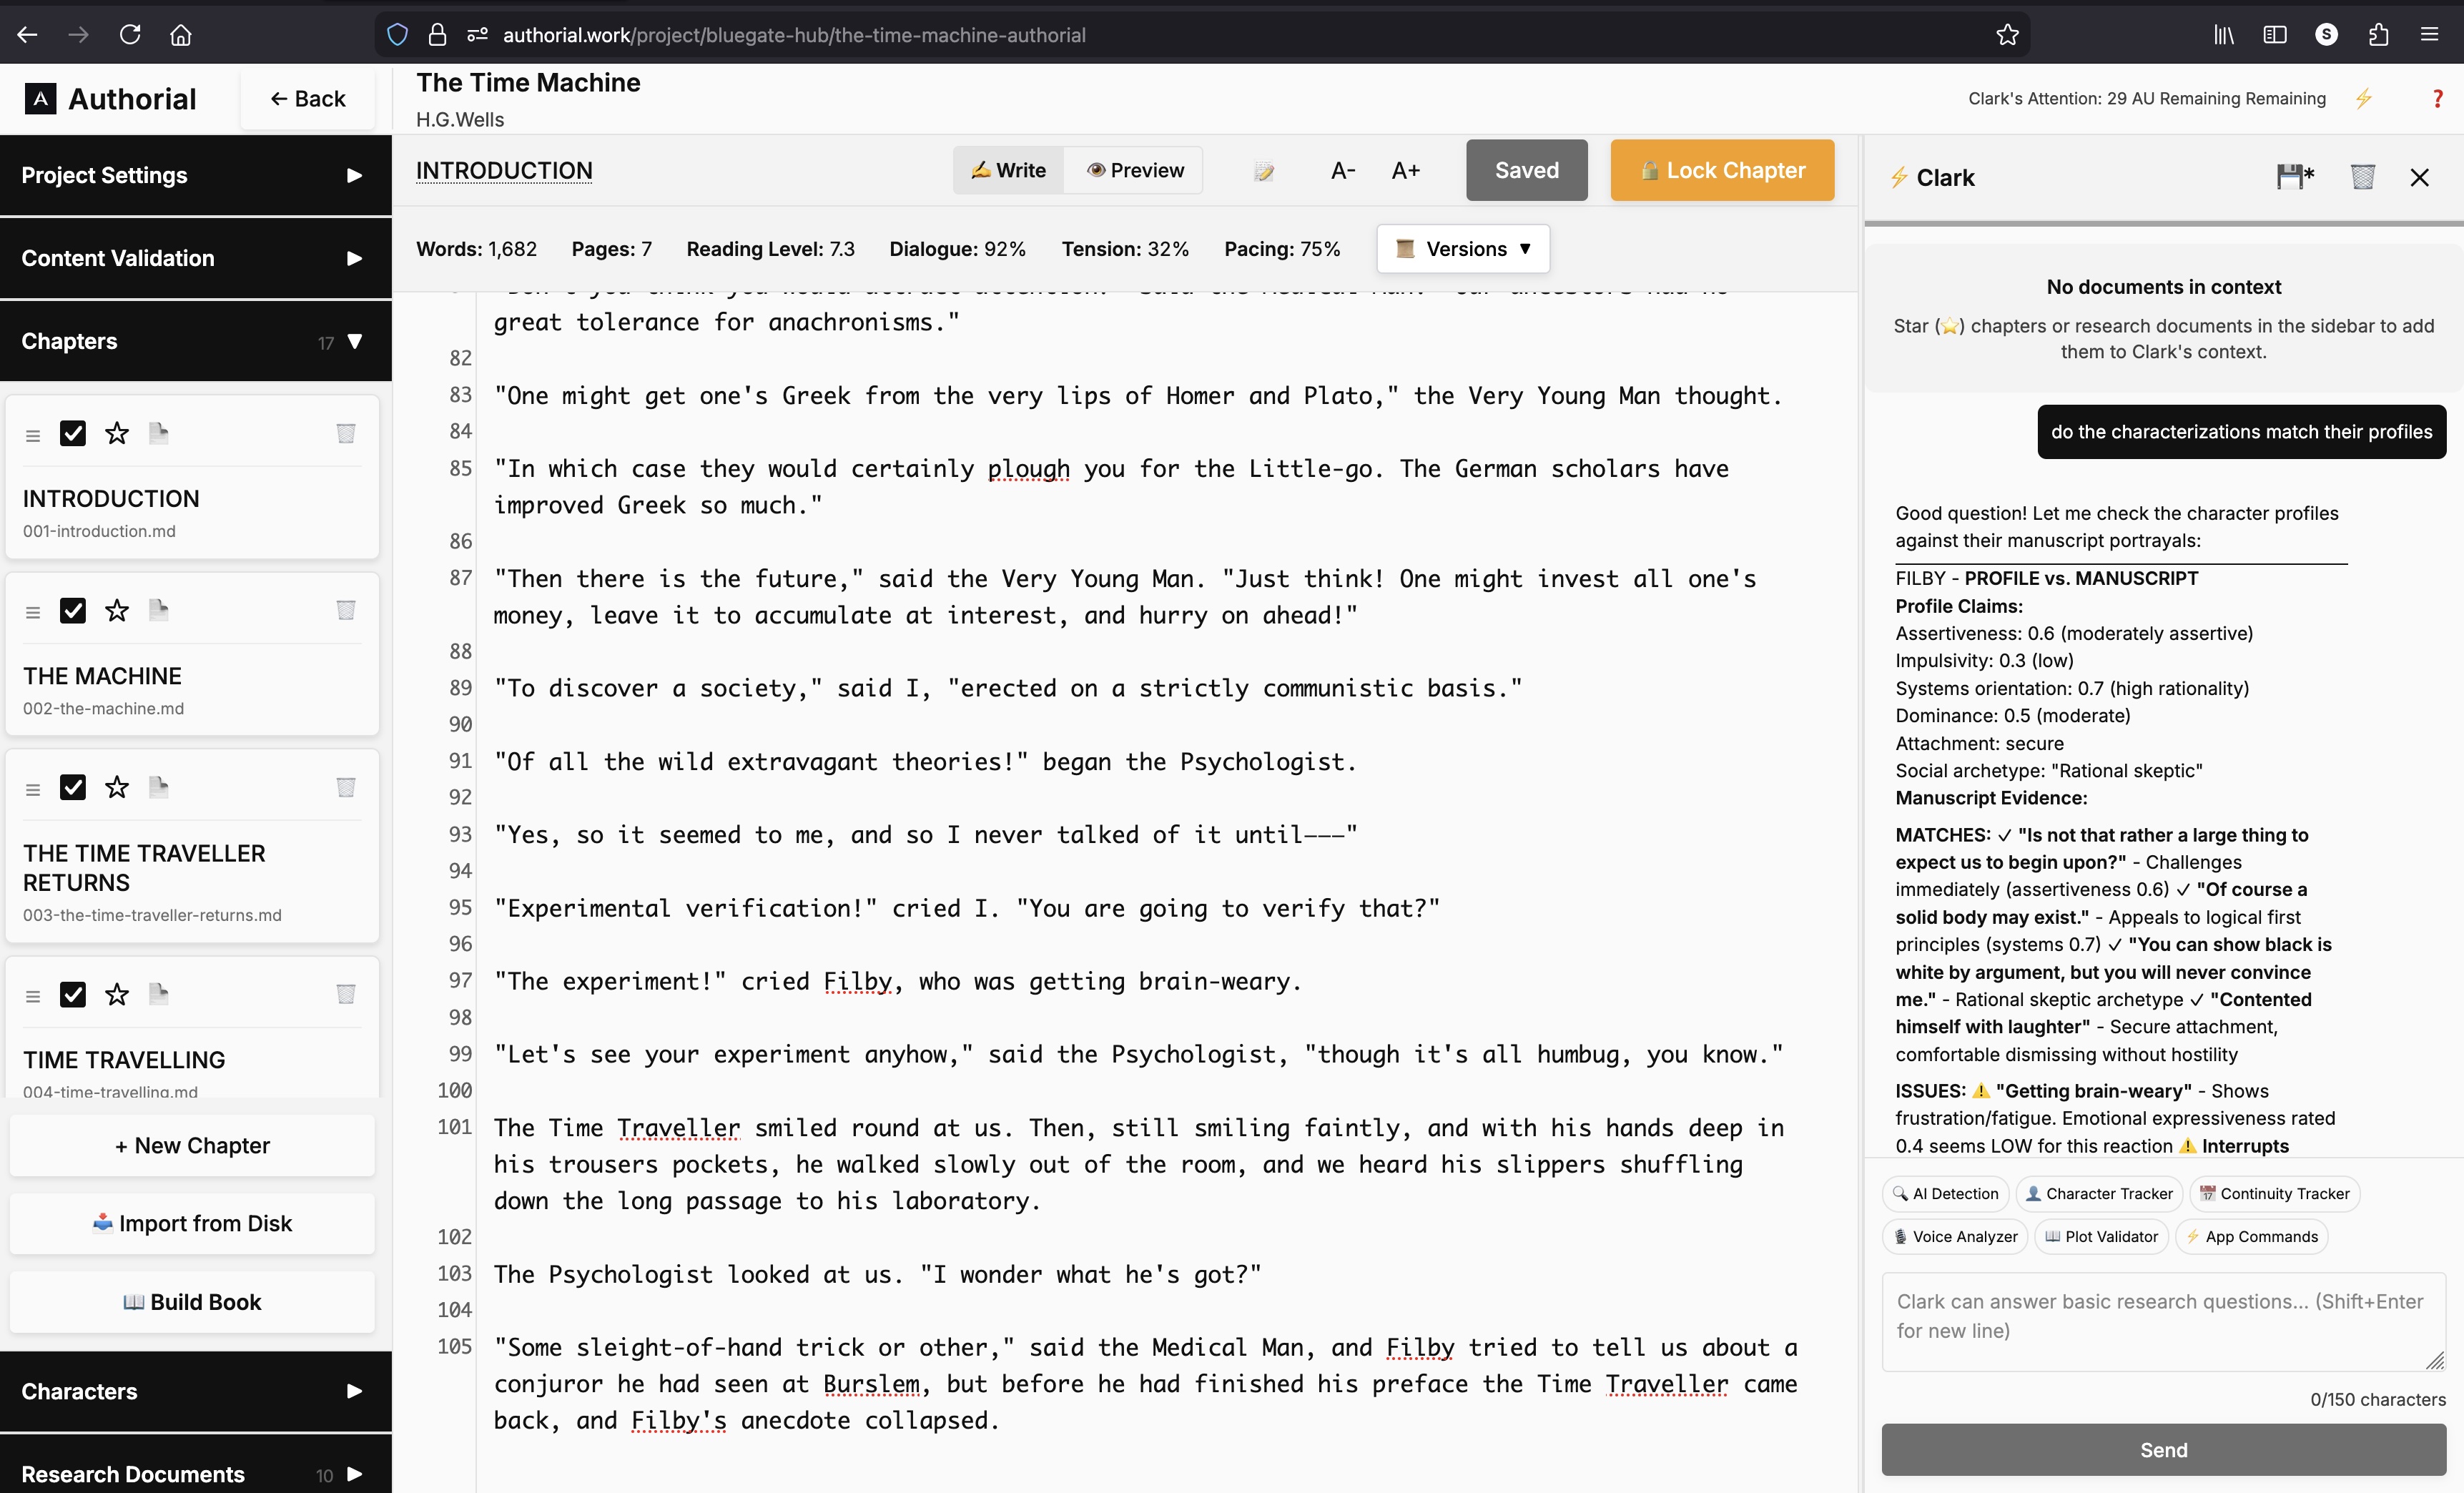
Task: Star THE MACHINE chapter
Action: tap(116, 611)
